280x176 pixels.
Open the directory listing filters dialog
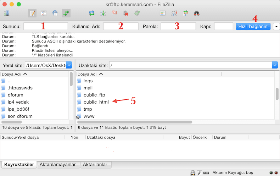point(162,13)
